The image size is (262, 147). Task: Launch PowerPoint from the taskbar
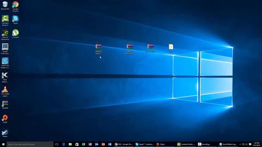103,144
